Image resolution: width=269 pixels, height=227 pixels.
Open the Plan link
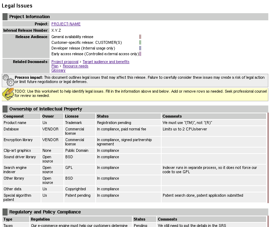click(x=55, y=66)
